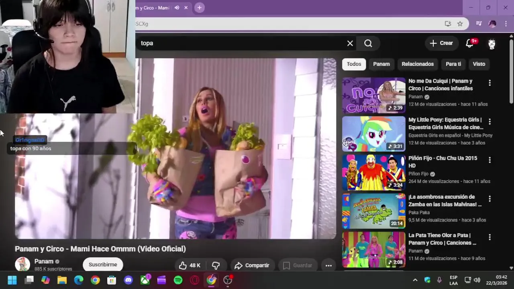The width and height of the screenshot is (514, 289).
Task: Click the taskbar microphone icon
Action: point(439,280)
